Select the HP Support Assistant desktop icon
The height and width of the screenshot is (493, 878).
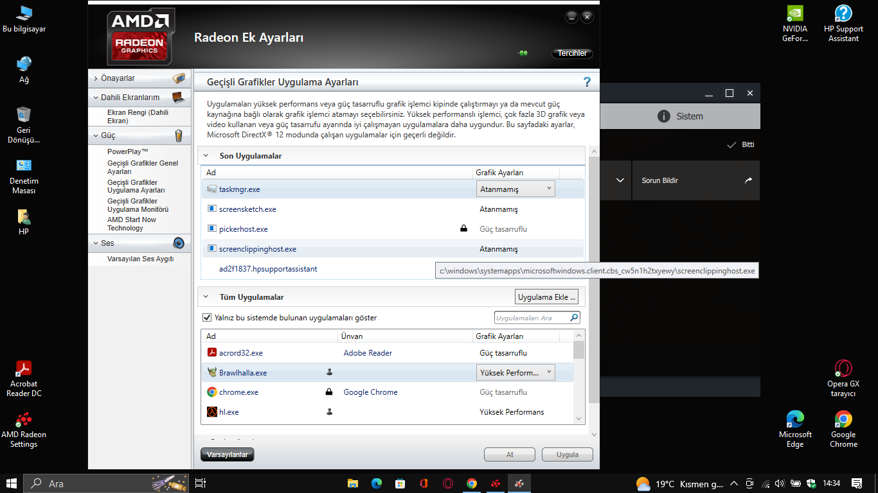[x=843, y=24]
